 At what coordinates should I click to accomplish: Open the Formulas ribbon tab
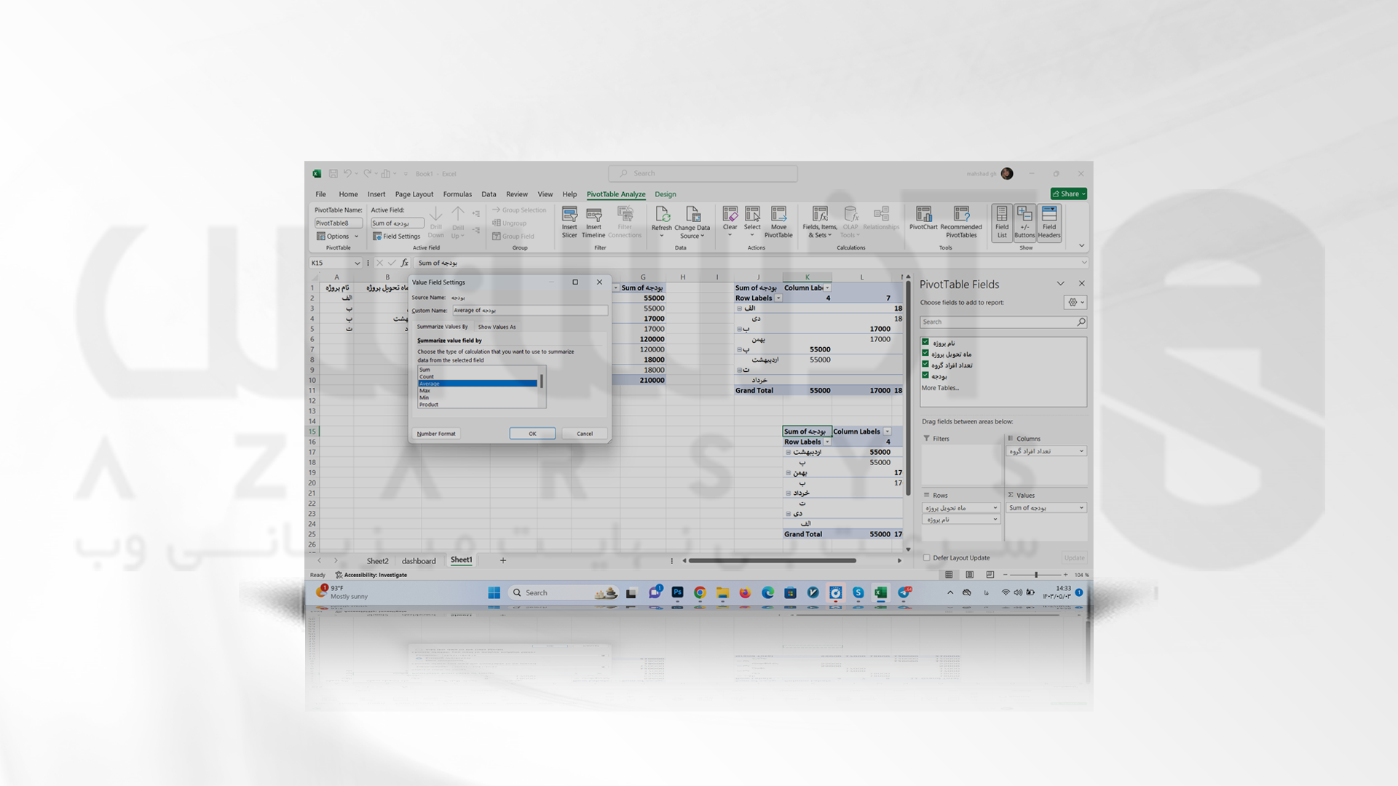pyautogui.click(x=457, y=194)
